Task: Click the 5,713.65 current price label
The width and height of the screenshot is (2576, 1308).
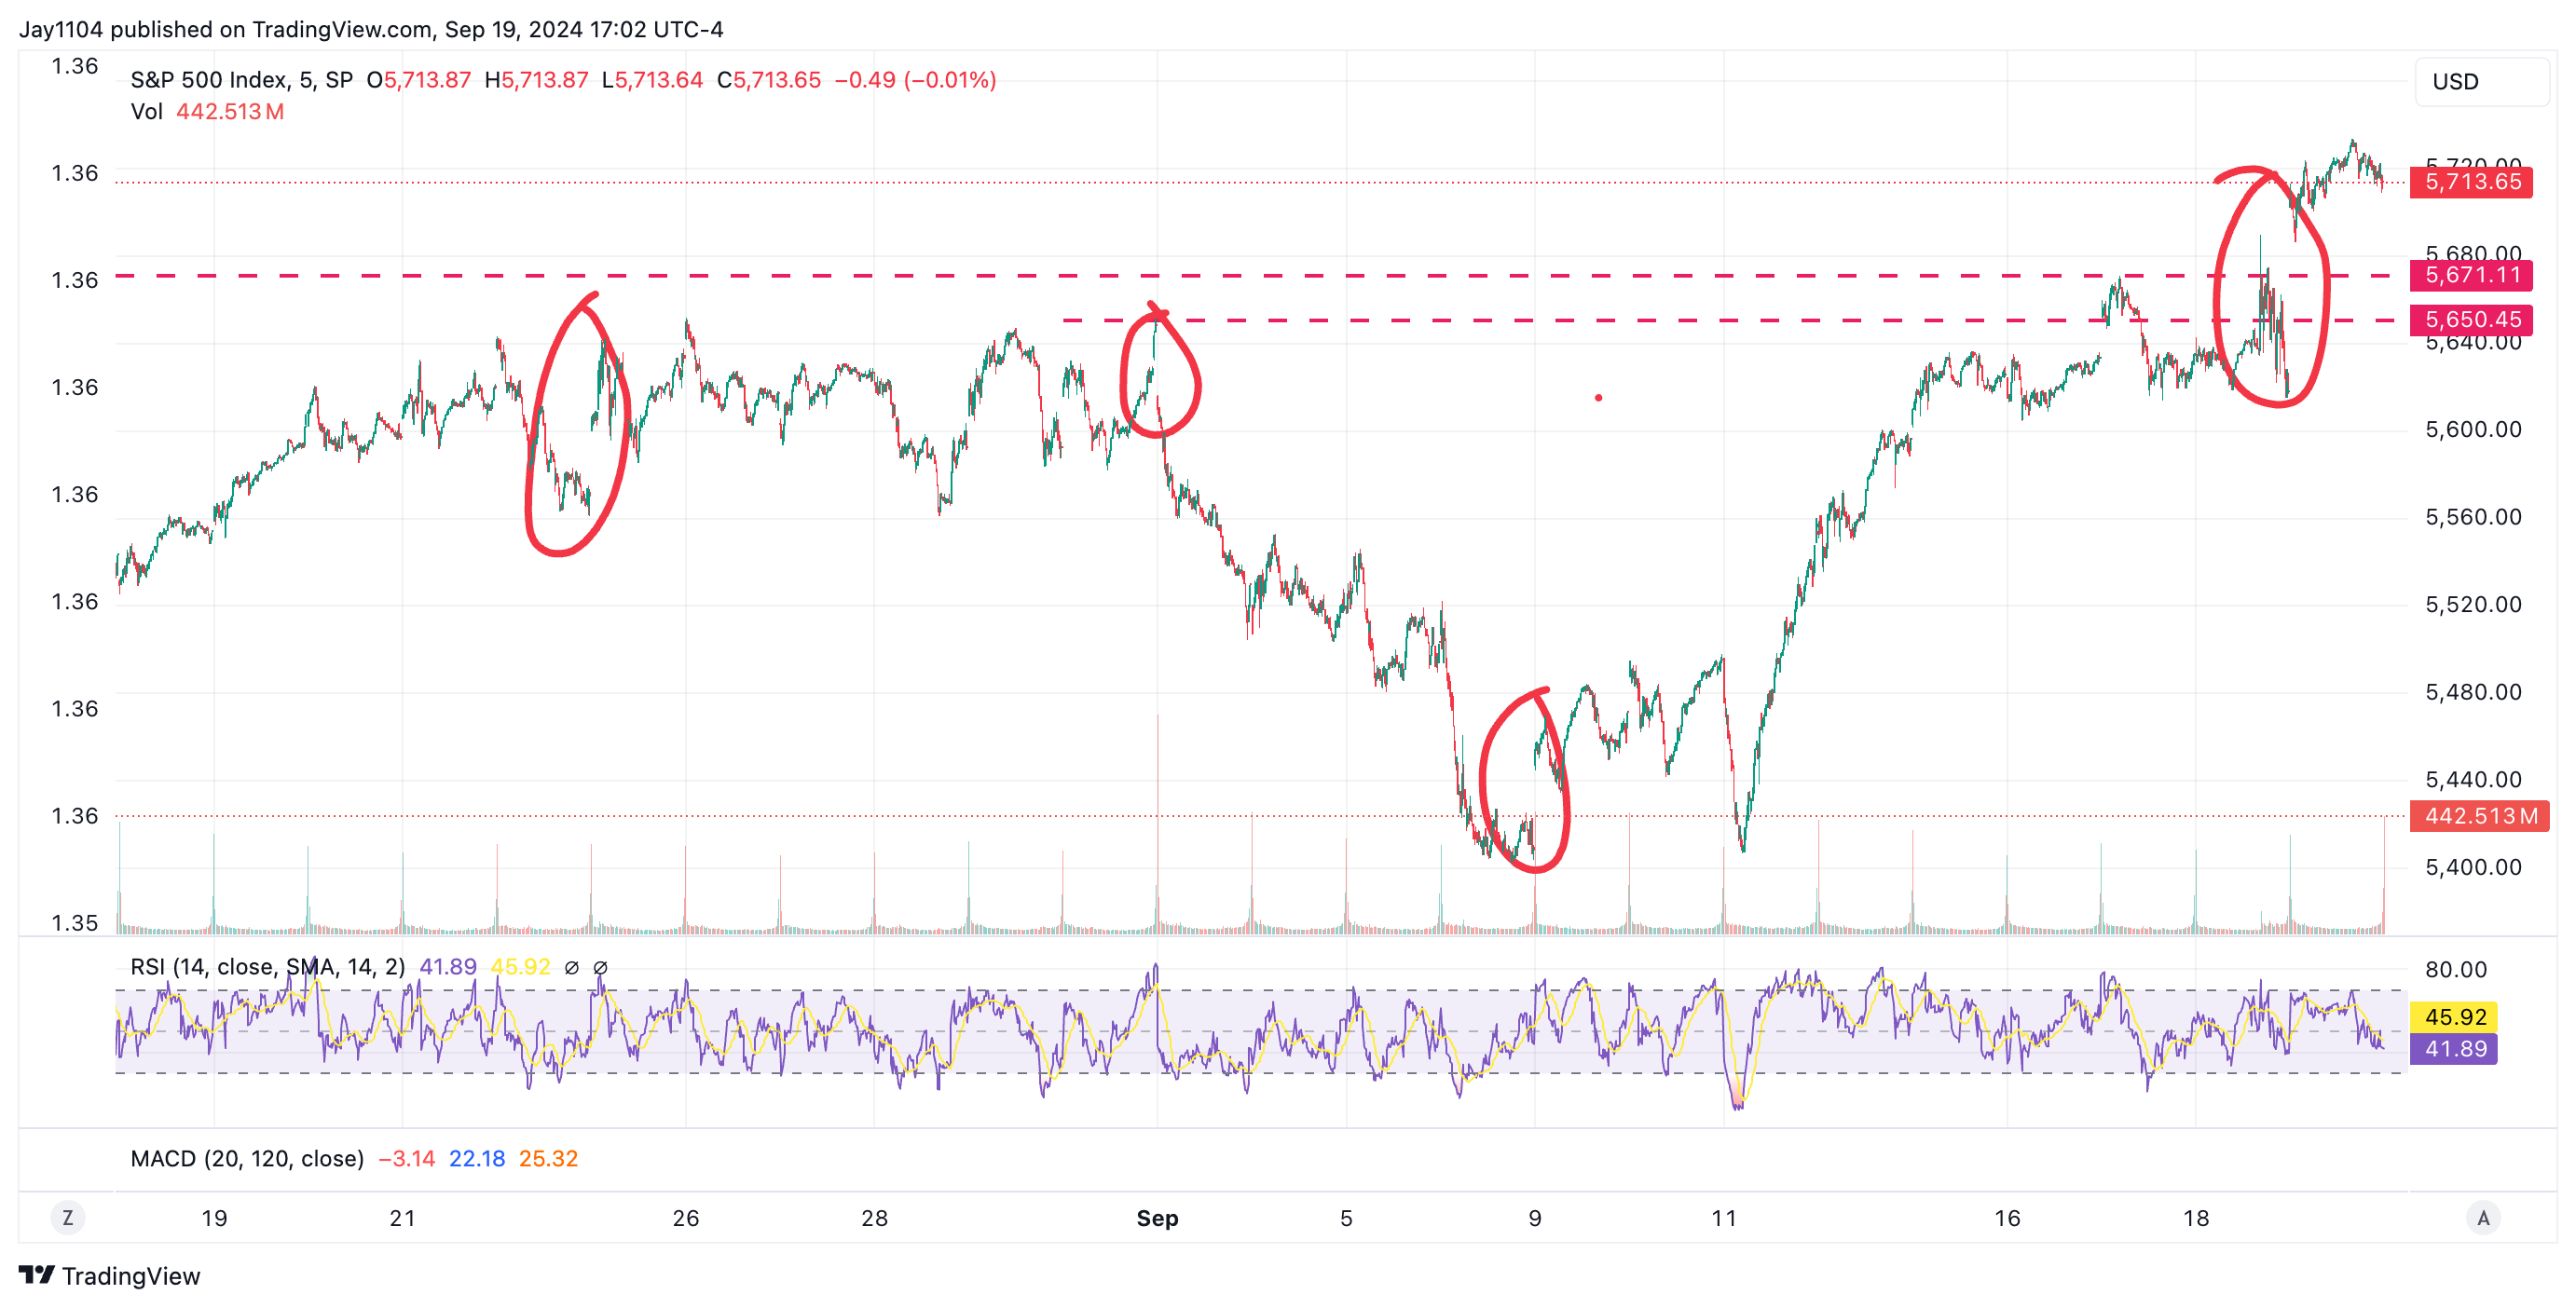Action: click(2472, 182)
